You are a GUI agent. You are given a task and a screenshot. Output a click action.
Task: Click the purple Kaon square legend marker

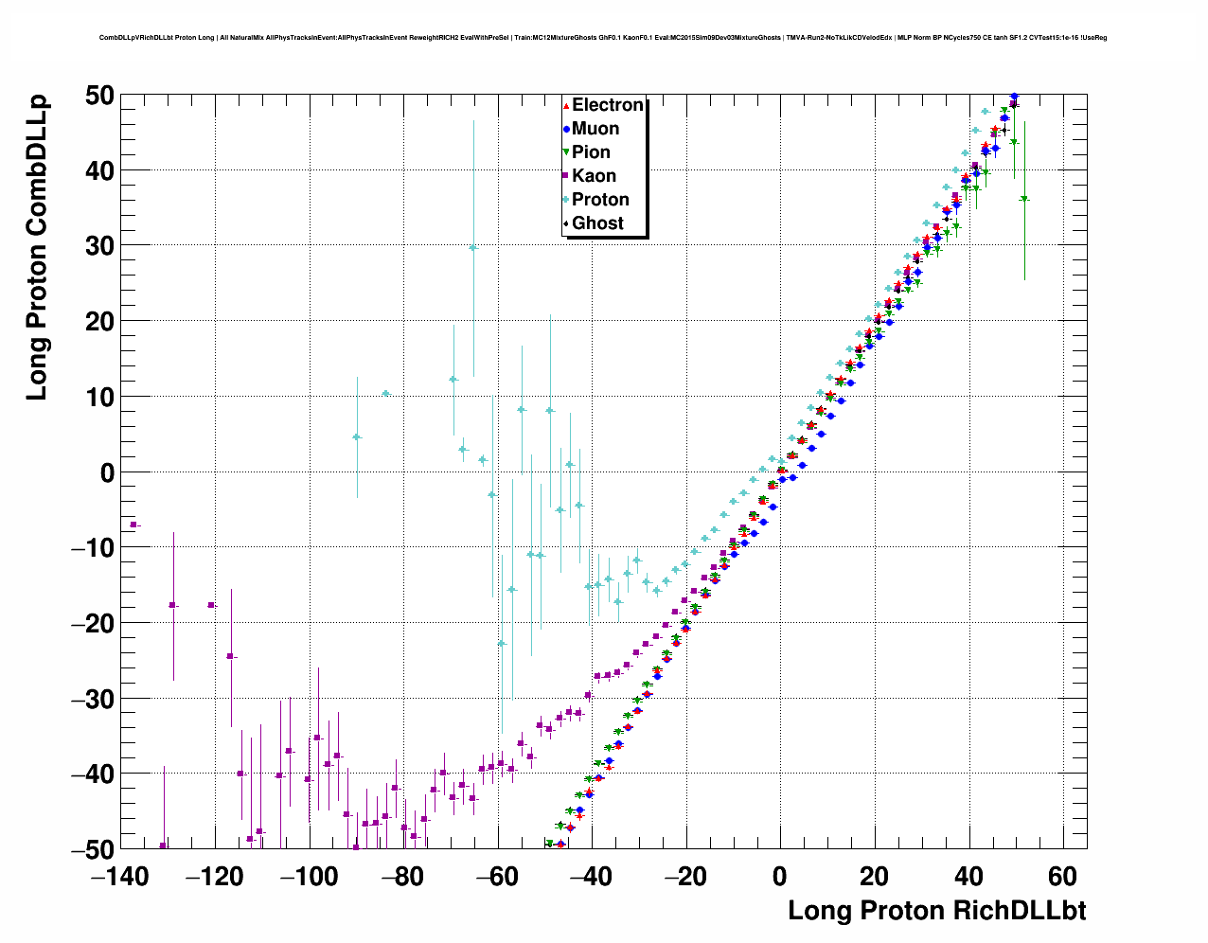[x=566, y=177]
